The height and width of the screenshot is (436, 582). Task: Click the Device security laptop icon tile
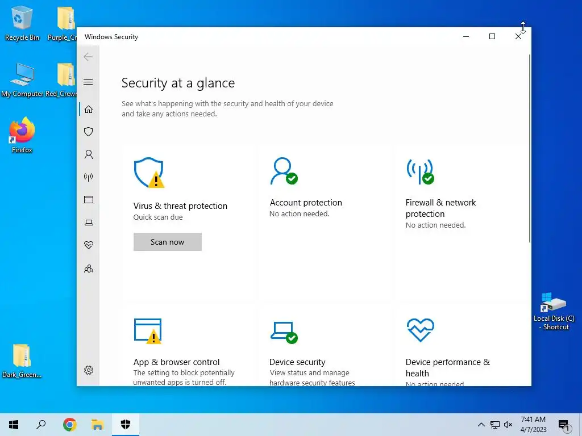click(x=284, y=332)
